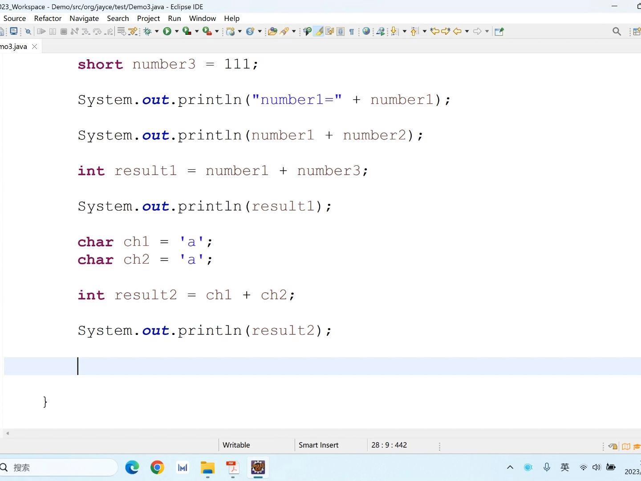
Task: Click the Skip All Breakpoints icon
Action: (28, 31)
